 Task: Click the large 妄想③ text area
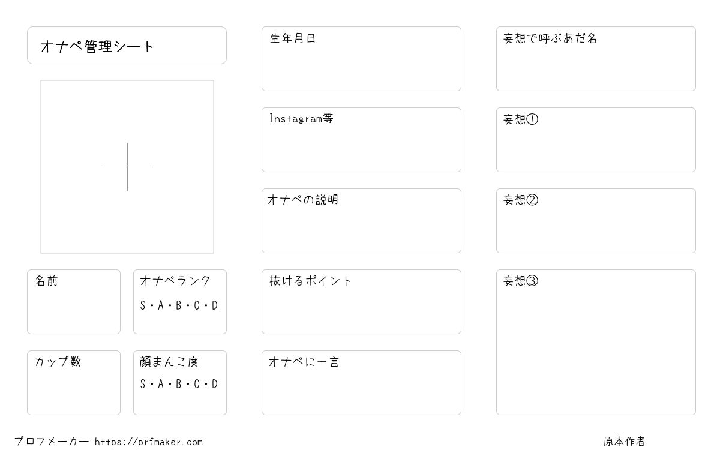coord(596,342)
